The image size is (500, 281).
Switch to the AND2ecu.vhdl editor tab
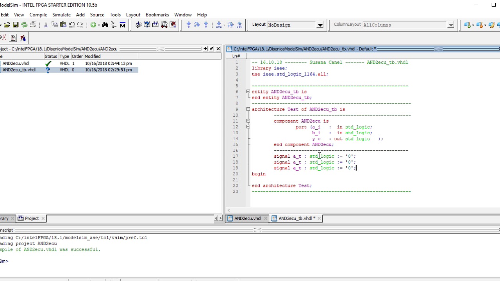click(248, 219)
